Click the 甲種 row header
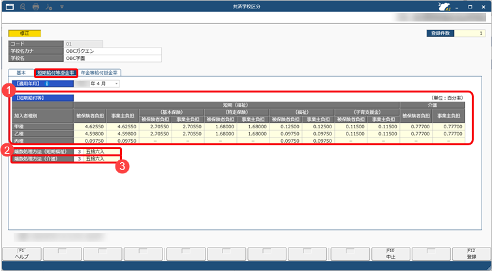Viewport: 492px width, 271px height. click(x=43, y=126)
